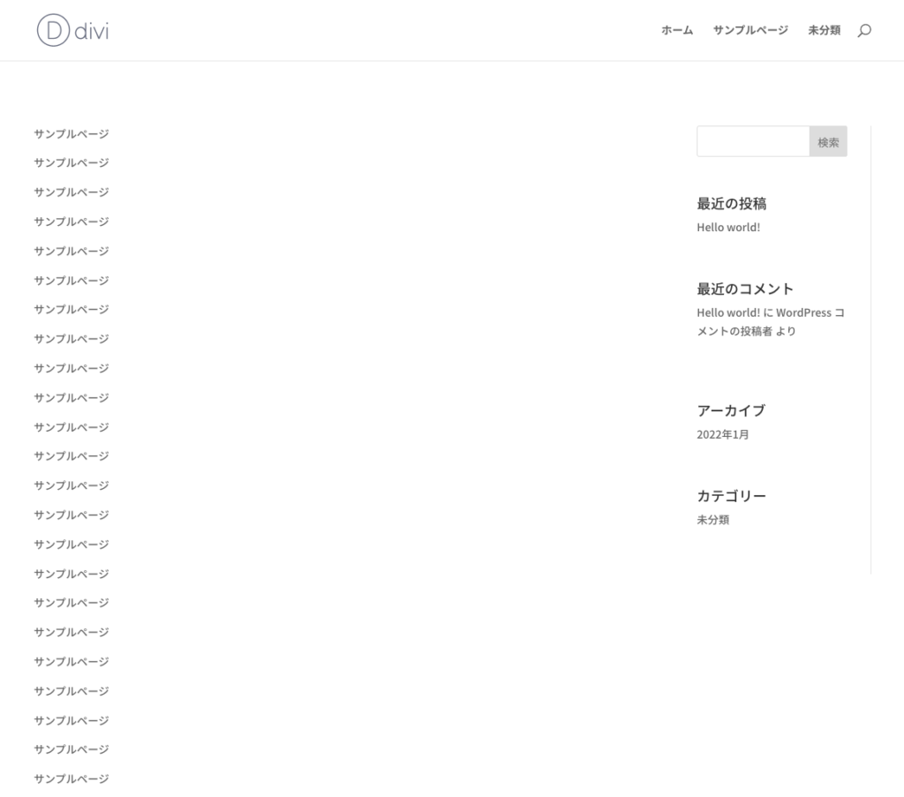This screenshot has height=797, width=904.
Task: Click the Divi logo in the header
Action: tap(71, 30)
